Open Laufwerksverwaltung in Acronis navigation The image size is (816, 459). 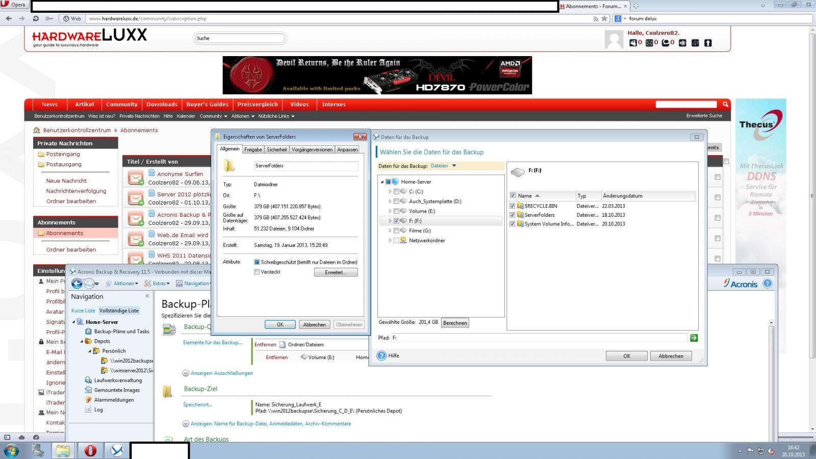click(118, 380)
